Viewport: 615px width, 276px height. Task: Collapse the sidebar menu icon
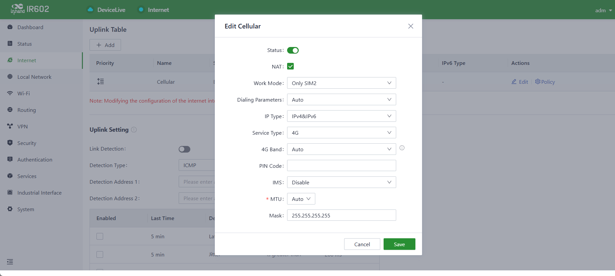click(10, 262)
